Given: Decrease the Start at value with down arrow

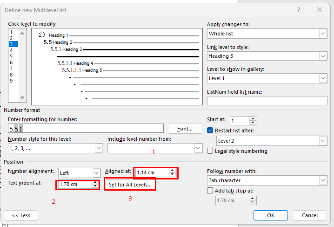Looking at the screenshot, I should tap(253, 123).
